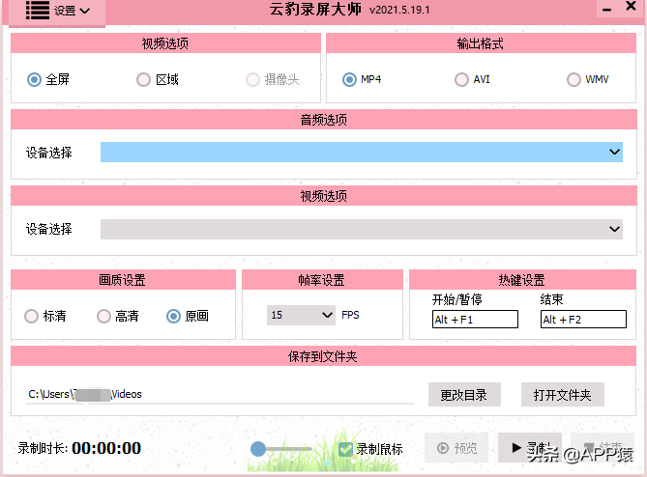Select 全屏 full screen capture mode
This screenshot has width=647, height=477.
click(x=36, y=80)
